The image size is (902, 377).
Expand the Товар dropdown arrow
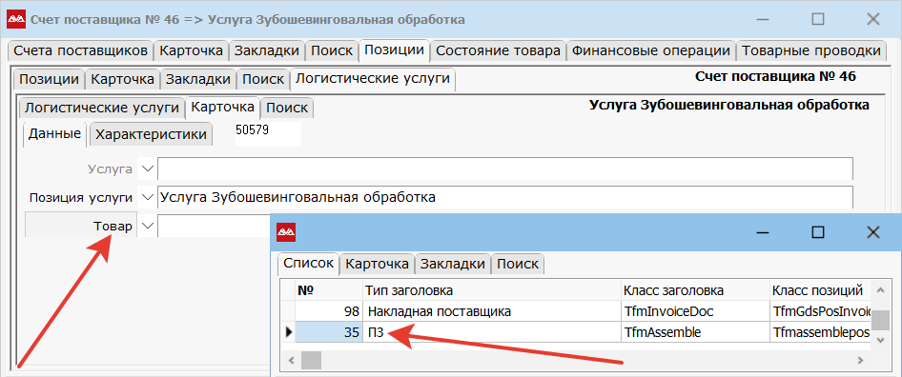click(x=148, y=227)
